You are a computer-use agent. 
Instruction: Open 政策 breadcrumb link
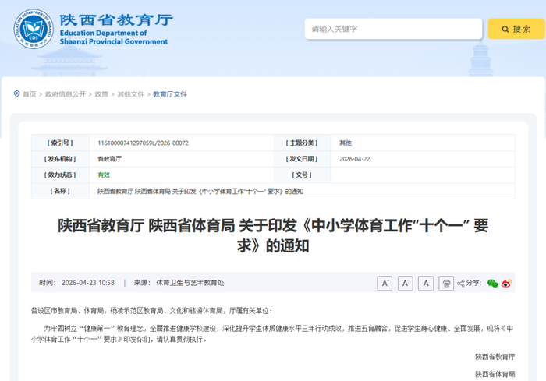pos(101,94)
